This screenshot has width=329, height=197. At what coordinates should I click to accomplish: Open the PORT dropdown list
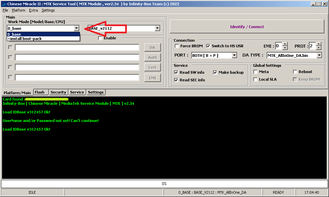click(234, 56)
